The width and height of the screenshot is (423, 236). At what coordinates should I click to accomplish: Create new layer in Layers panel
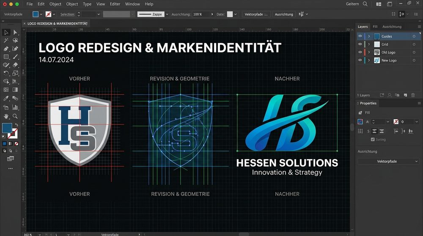coord(405,95)
